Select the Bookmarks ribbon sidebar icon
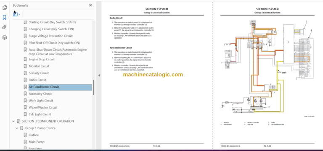The image size is (323, 151). (5, 18)
